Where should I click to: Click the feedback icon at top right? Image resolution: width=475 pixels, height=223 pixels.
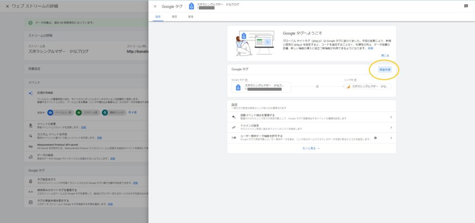click(x=466, y=6)
